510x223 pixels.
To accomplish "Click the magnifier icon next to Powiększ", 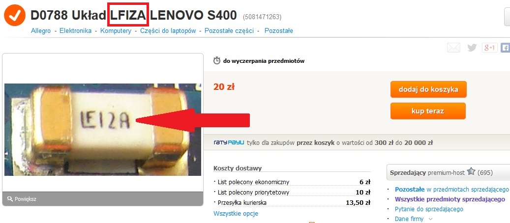I will (x=10, y=199).
